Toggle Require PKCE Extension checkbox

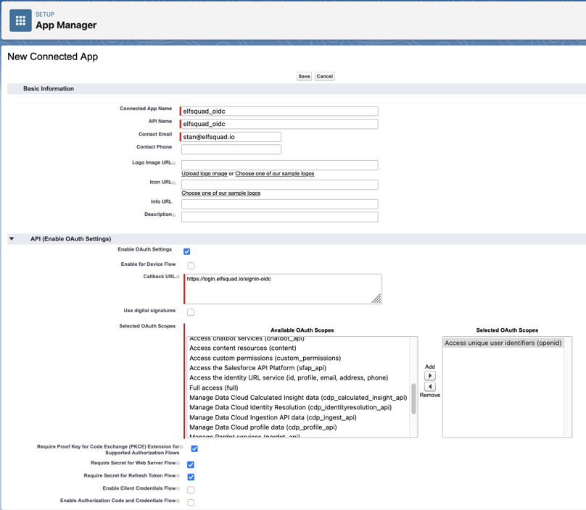pos(194,448)
